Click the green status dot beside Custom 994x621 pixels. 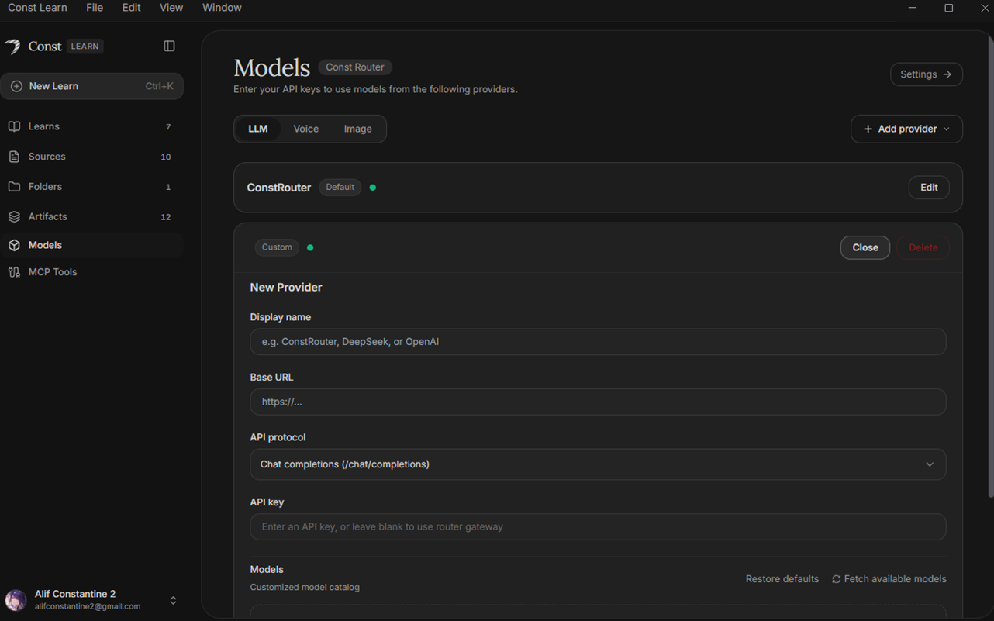(x=310, y=247)
